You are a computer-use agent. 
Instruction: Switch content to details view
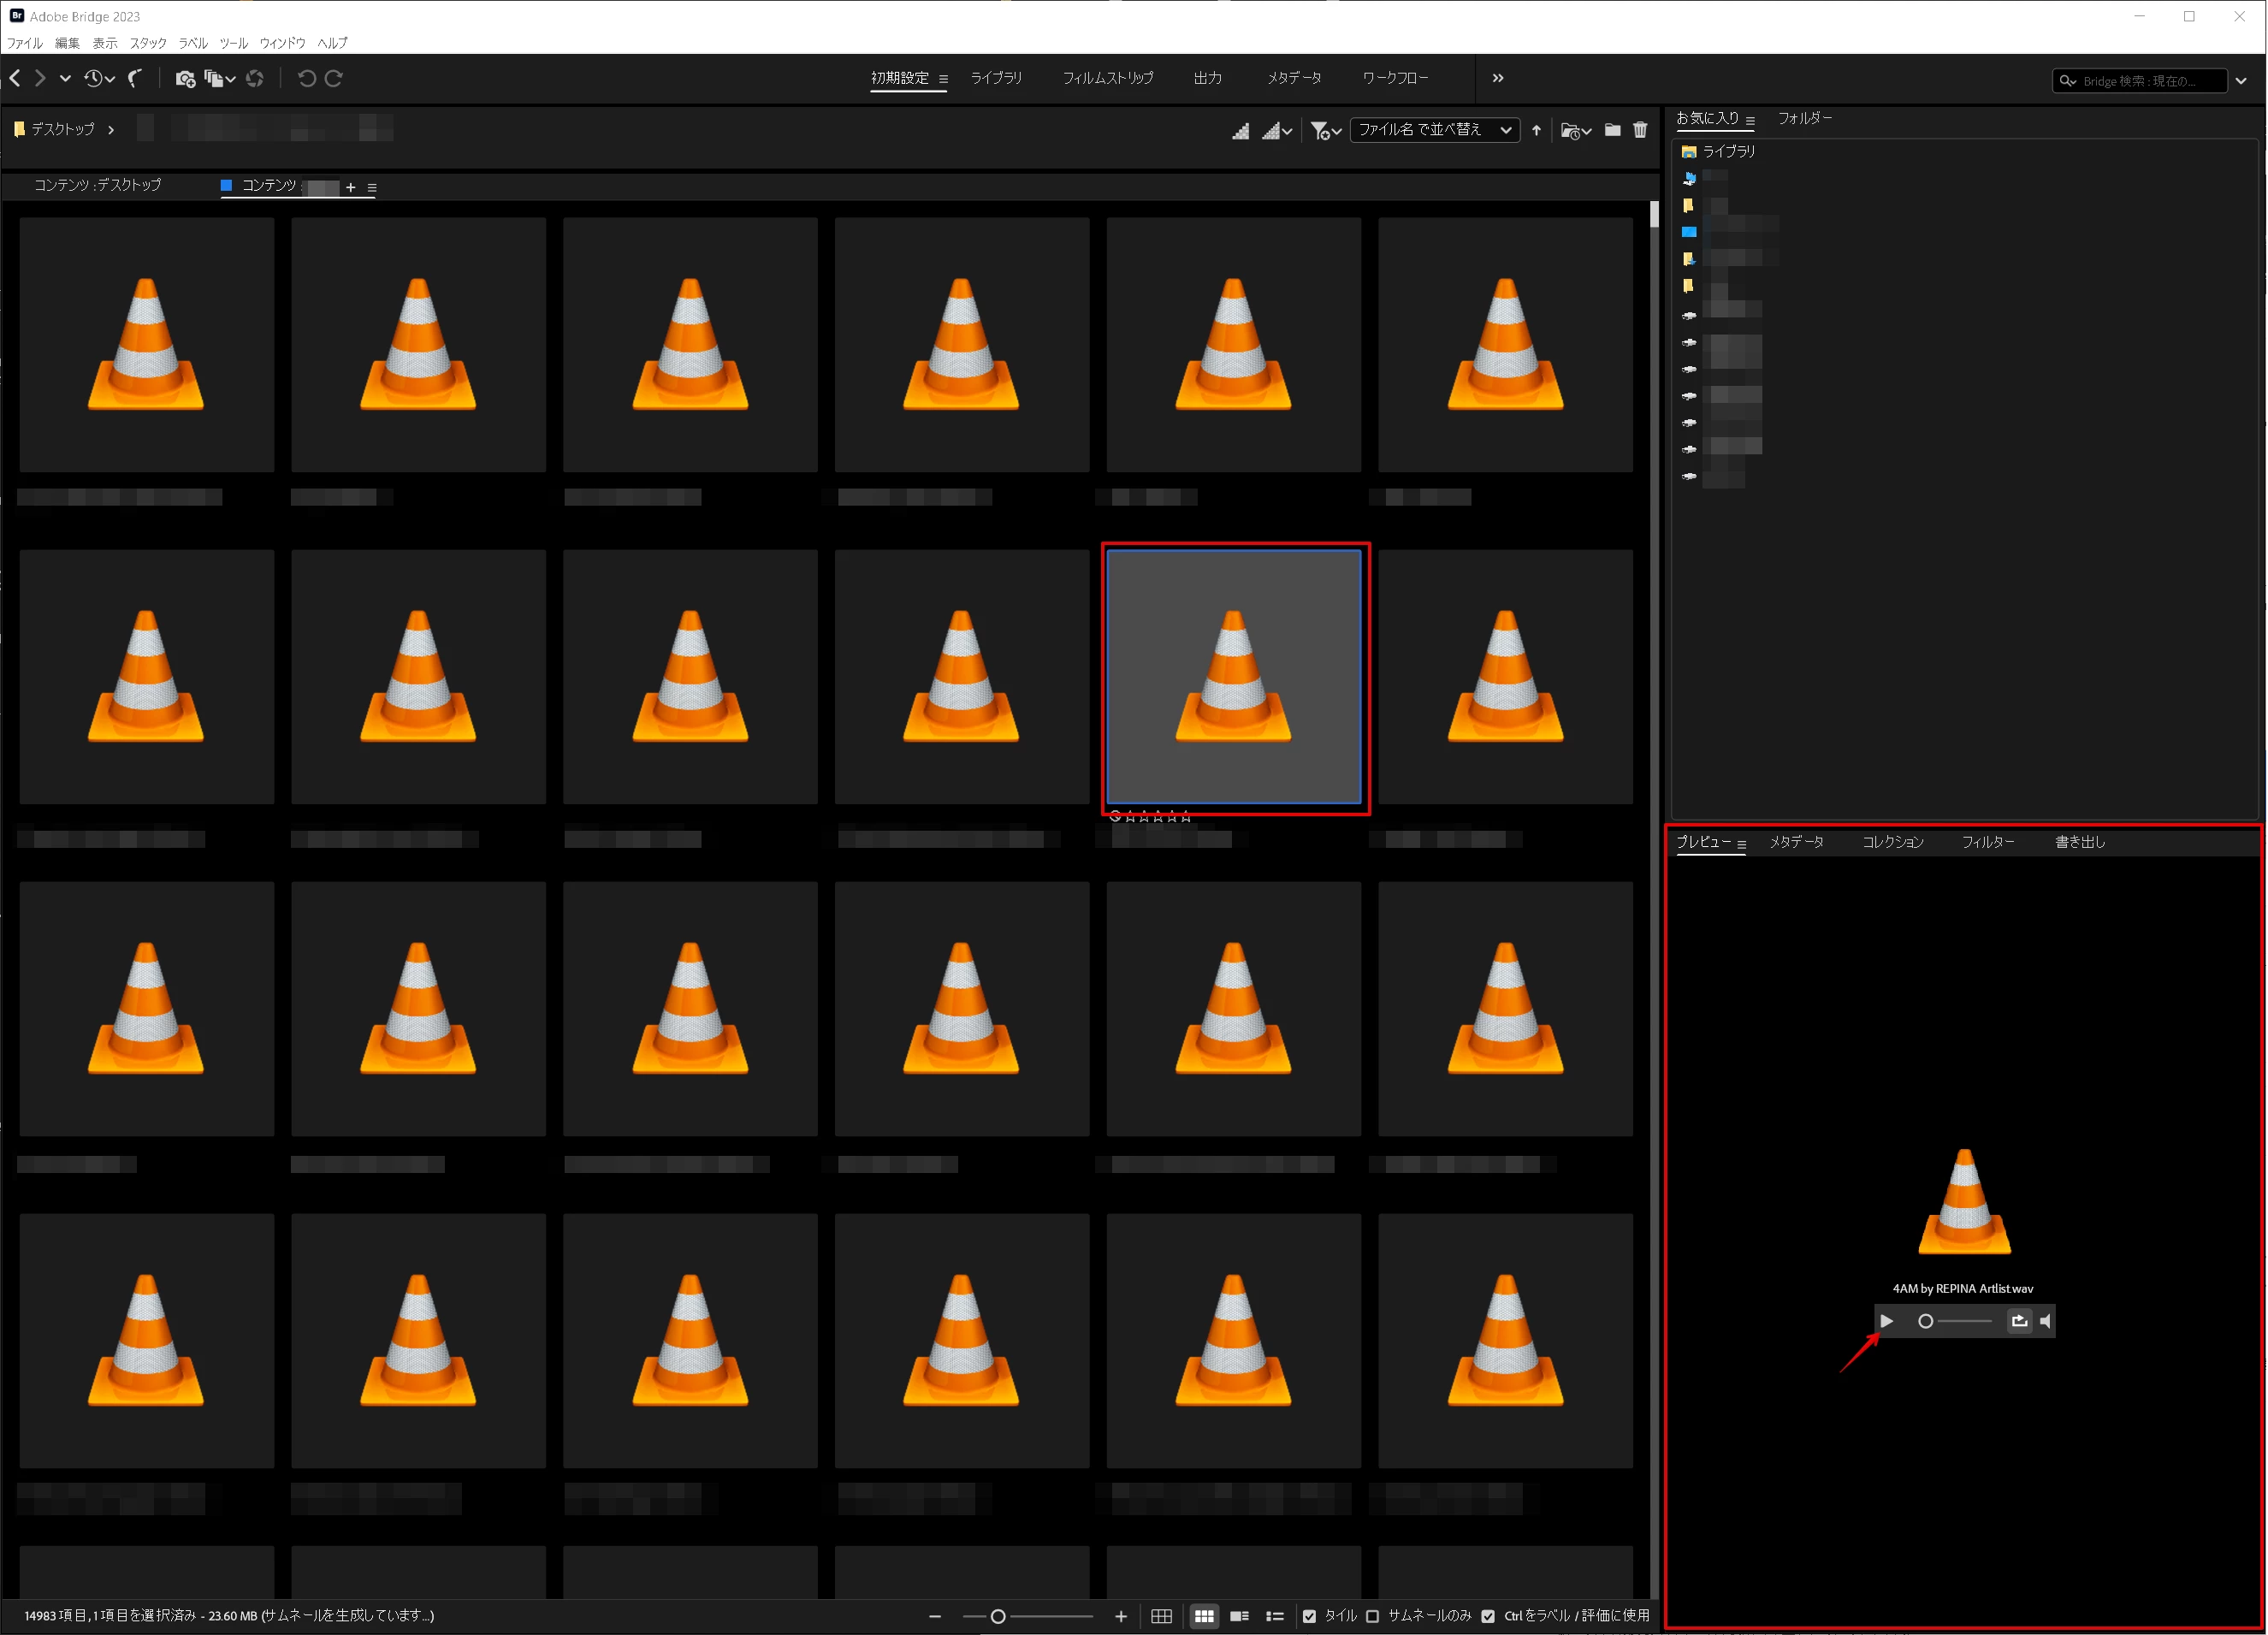pyautogui.click(x=1239, y=1616)
